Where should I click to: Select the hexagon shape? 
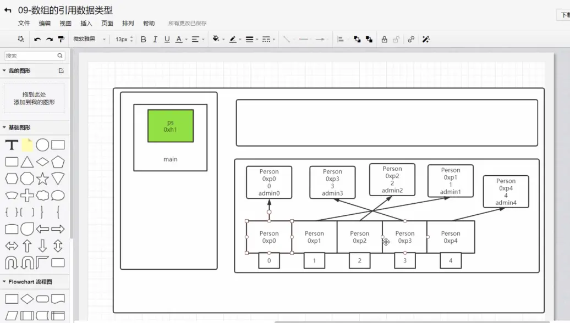pos(12,179)
